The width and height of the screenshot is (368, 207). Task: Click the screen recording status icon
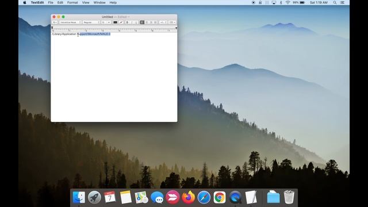point(254,2)
